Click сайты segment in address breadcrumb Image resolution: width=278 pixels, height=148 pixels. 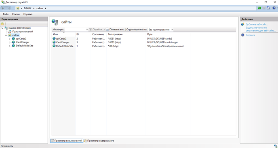pyautogui.click(x=40, y=8)
